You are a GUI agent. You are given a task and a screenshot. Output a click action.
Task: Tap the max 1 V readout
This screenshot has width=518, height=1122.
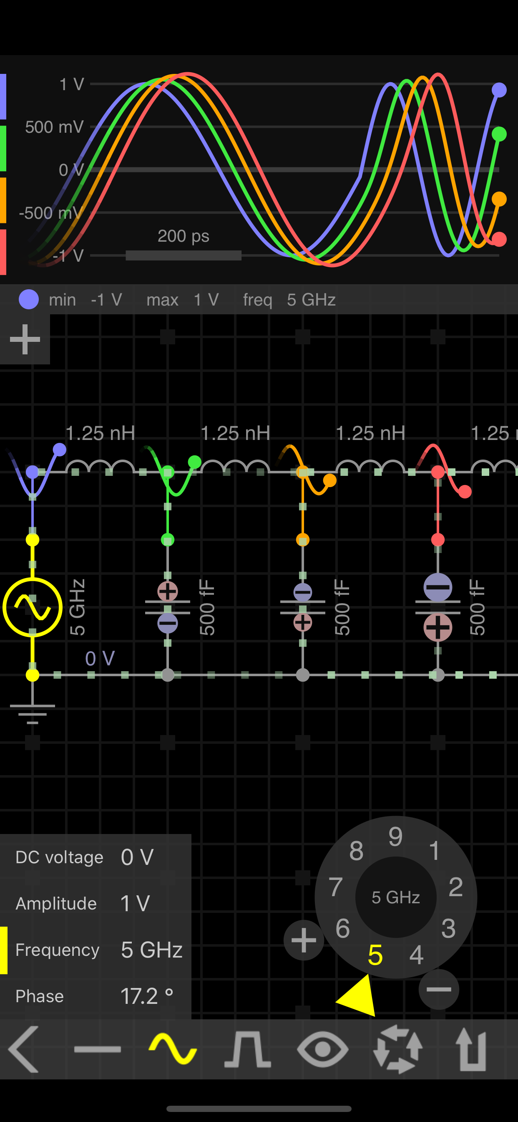pyautogui.click(x=183, y=300)
